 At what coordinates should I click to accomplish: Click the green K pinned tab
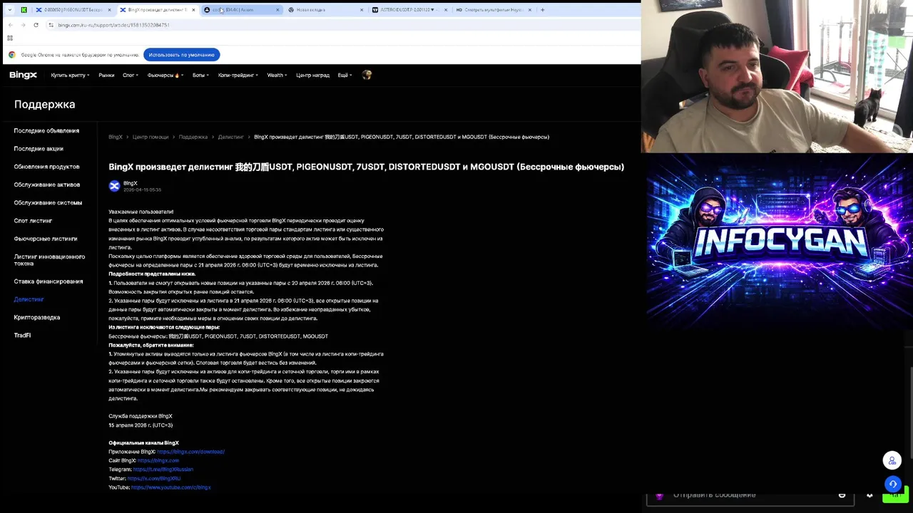(x=24, y=10)
